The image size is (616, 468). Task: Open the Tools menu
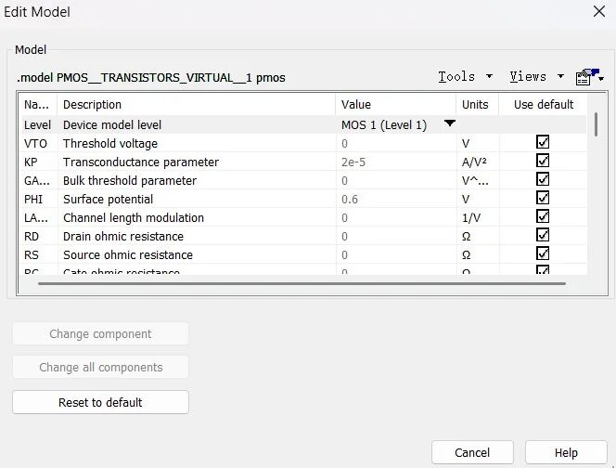pyautogui.click(x=456, y=77)
